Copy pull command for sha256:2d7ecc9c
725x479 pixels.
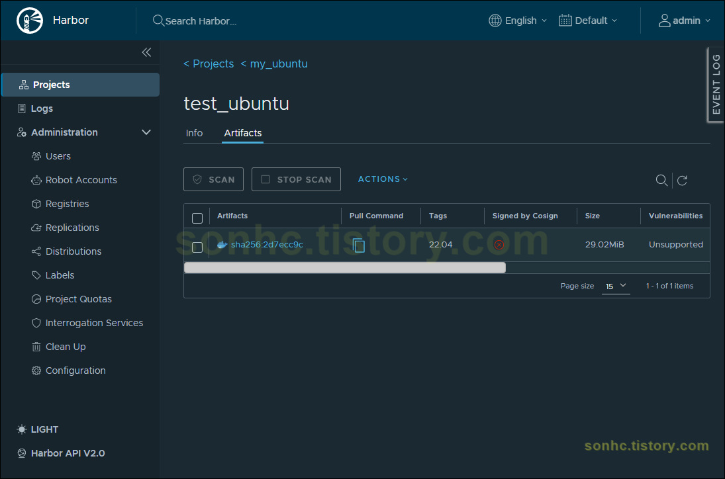pyautogui.click(x=358, y=245)
